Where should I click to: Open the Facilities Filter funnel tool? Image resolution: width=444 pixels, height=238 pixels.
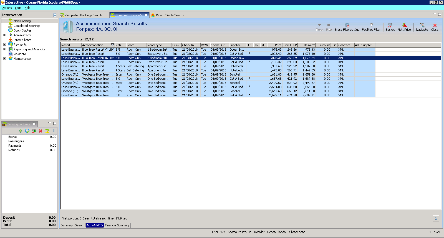371,25
